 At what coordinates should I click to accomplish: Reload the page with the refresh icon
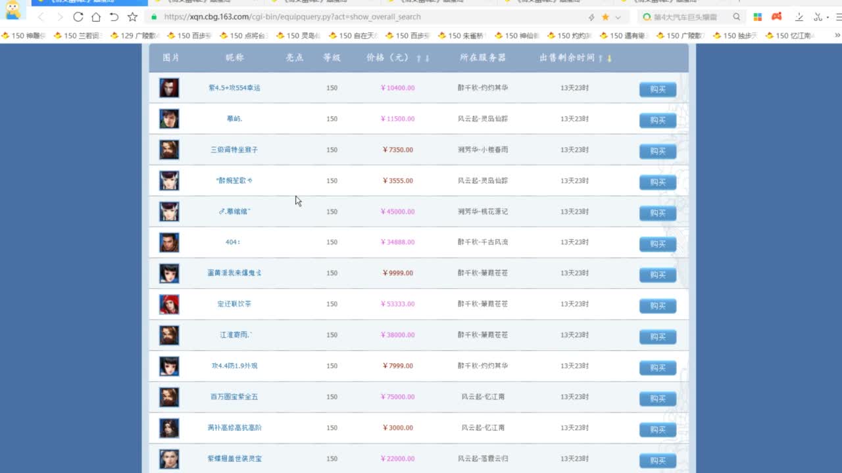tap(78, 17)
